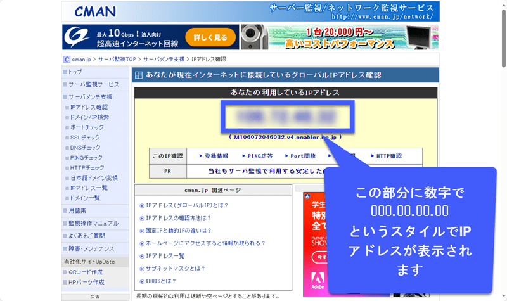Click the blue G logo in banner ad
507x301 pixels.
click(x=75, y=37)
